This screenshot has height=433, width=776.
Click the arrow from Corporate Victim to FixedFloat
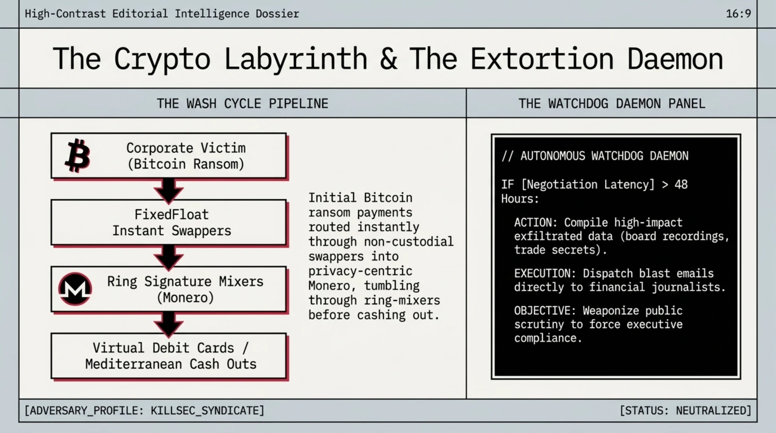coord(169,191)
